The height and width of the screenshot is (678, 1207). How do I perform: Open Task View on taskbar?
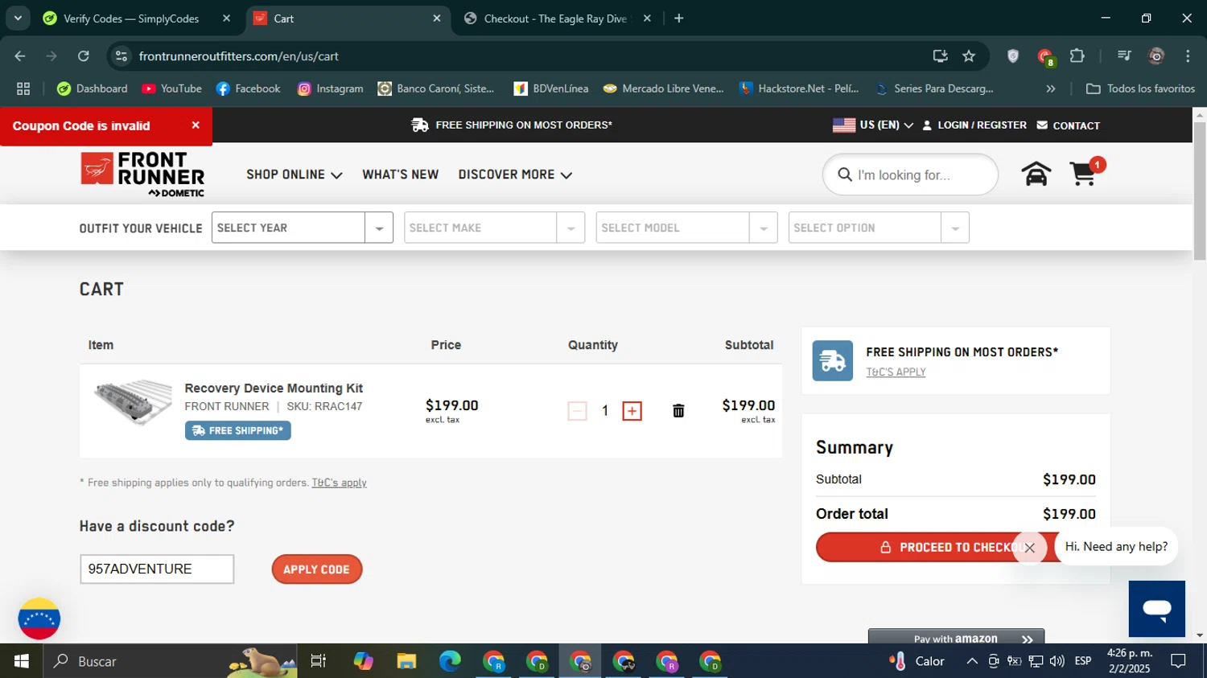coord(319,661)
